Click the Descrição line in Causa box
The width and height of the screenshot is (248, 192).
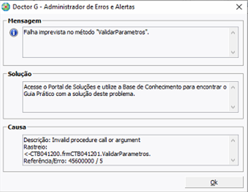click(82, 140)
